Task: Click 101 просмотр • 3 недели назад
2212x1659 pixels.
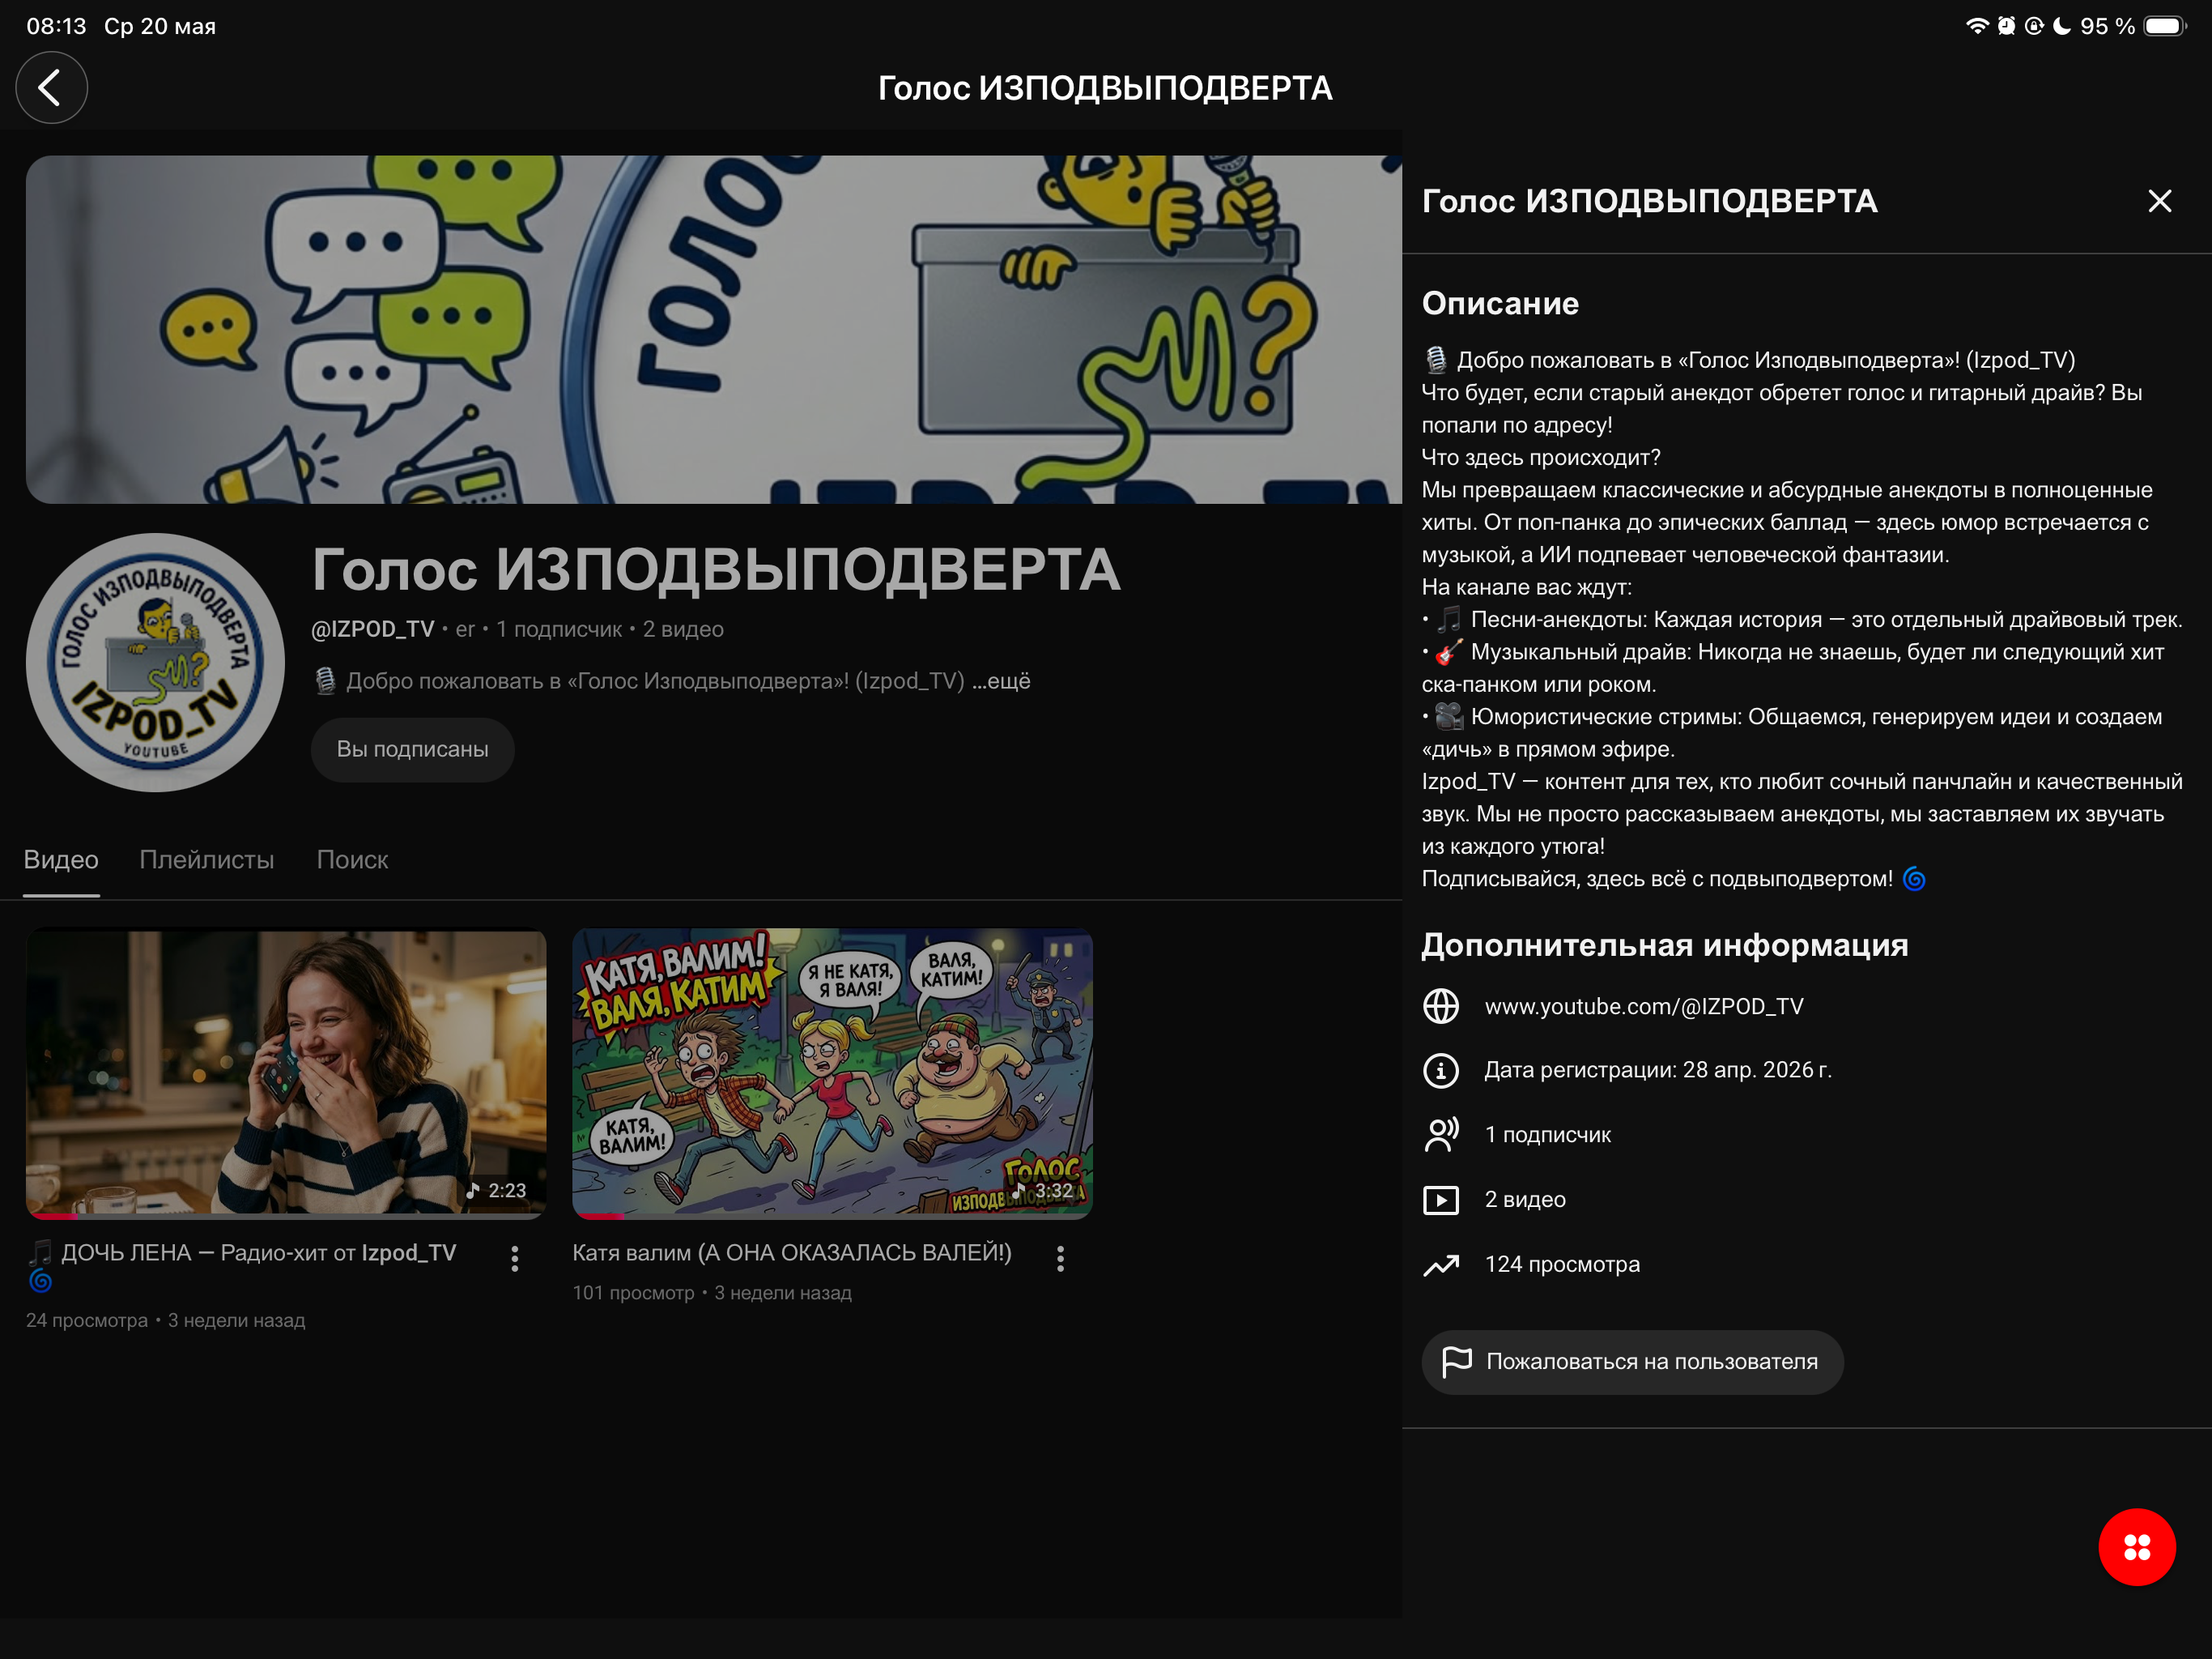Action: (x=712, y=1293)
